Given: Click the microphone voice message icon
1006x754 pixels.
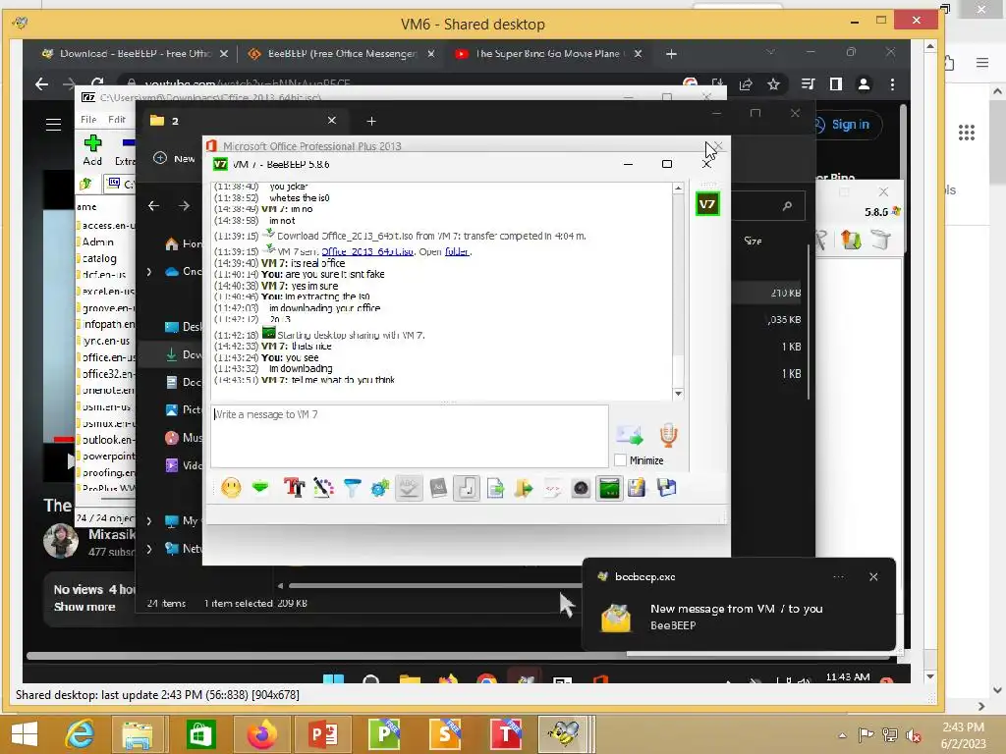Looking at the screenshot, I should 668,435.
